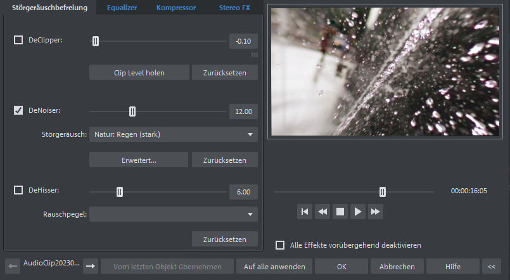Play the preview video
This screenshot has width=510, height=280.
pos(358,212)
